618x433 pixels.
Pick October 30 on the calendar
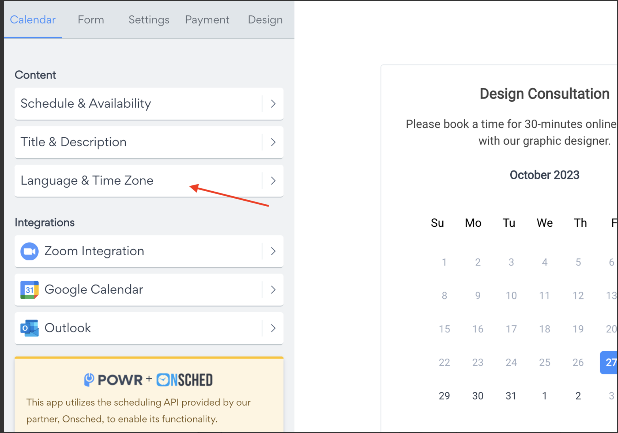pos(478,396)
